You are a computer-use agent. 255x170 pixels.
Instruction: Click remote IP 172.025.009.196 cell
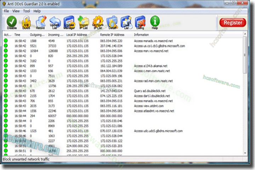click(x=111, y=76)
